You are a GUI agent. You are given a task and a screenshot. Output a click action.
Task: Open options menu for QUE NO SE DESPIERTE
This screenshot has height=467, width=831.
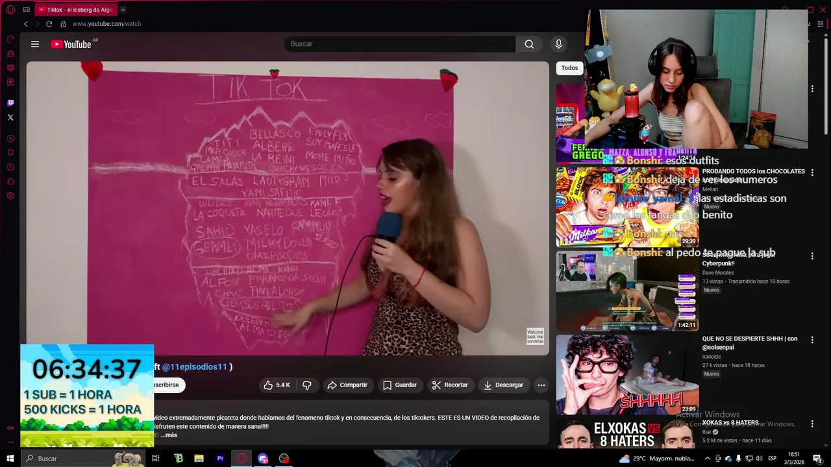(x=812, y=339)
